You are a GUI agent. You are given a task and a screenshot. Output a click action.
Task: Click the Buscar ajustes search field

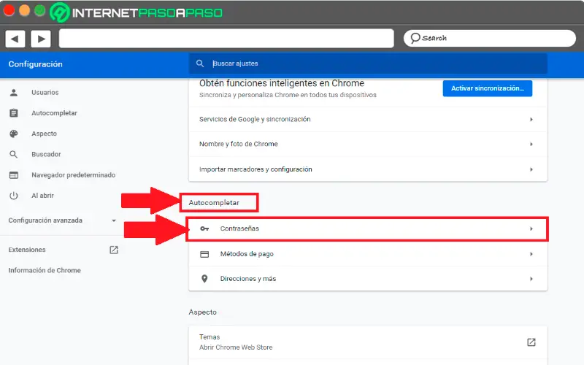point(368,64)
